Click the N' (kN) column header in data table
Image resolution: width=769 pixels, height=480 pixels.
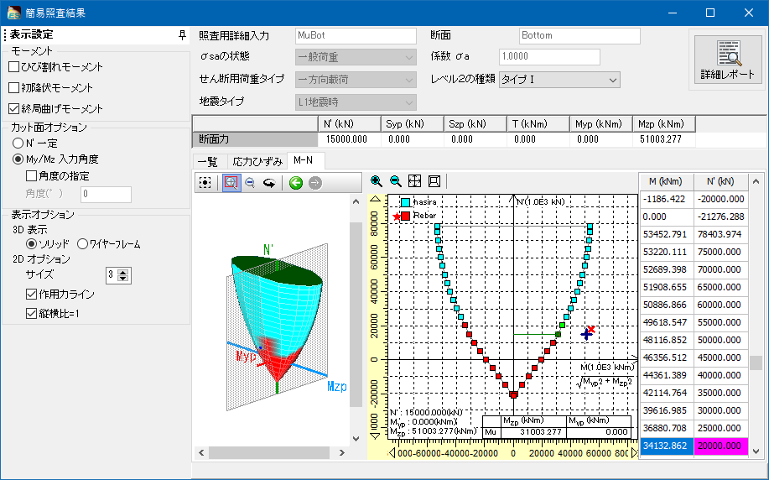pyautogui.click(x=720, y=181)
